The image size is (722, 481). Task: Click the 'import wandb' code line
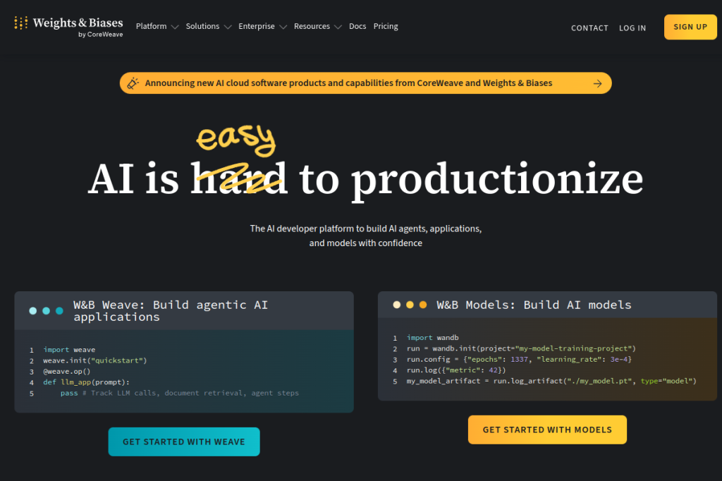[432, 338]
